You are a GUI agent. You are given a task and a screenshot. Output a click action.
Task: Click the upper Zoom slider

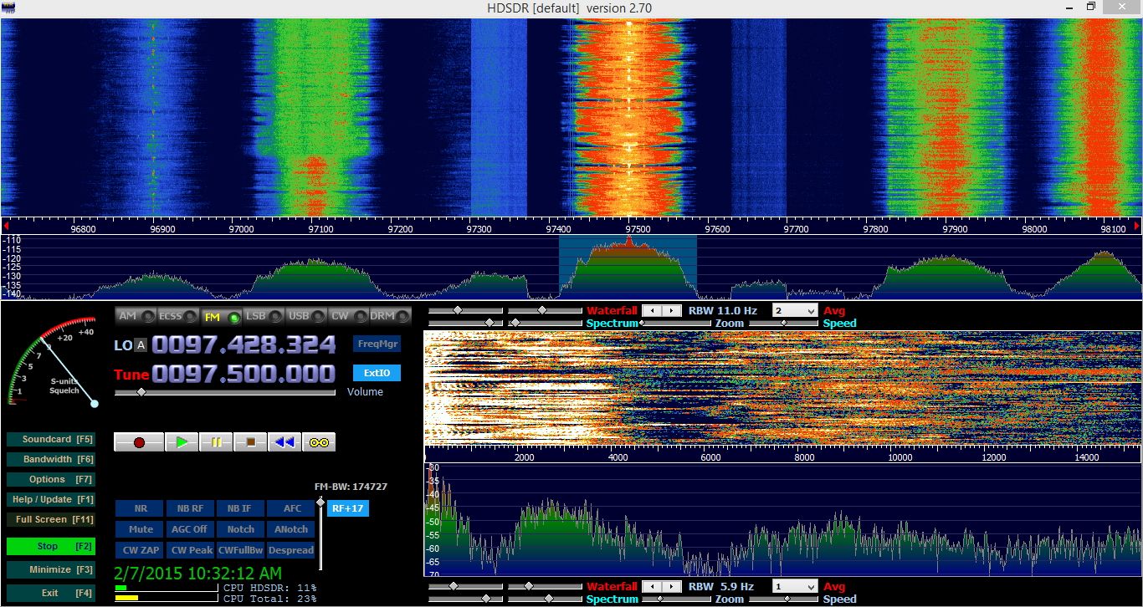point(677,323)
